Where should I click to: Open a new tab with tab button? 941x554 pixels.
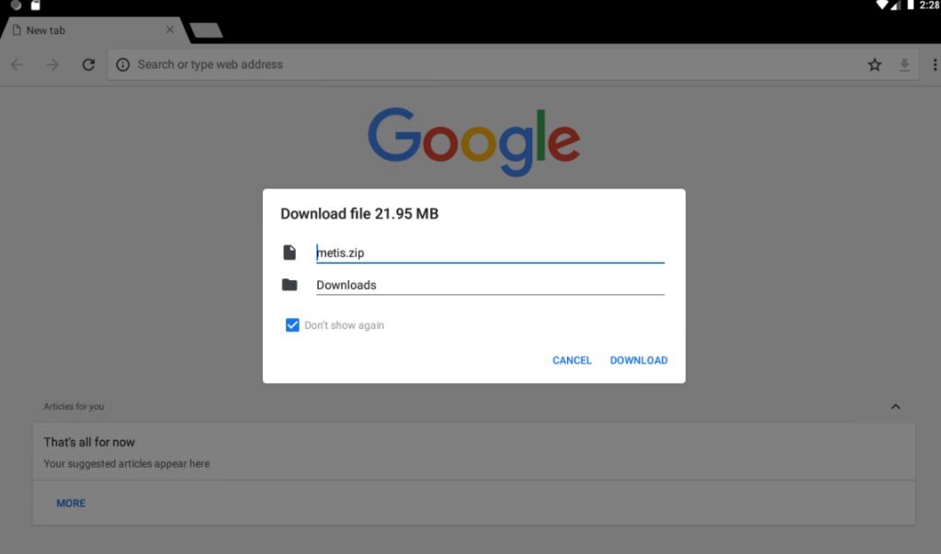206,30
